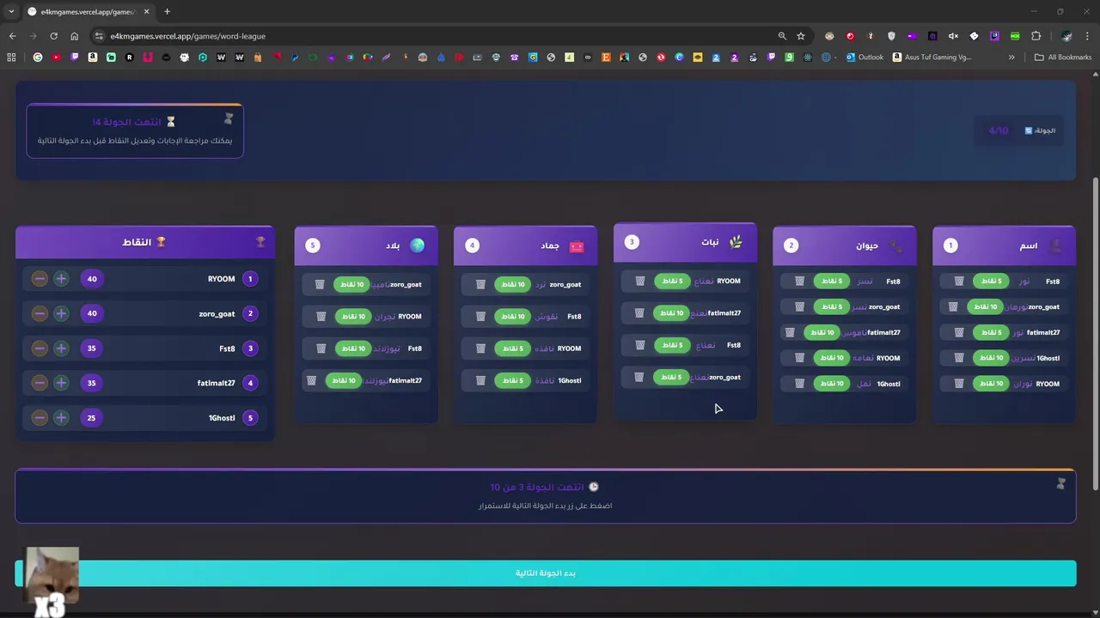Click the browser address bar URL
Viewport: 1100px width, 618px height.
[187, 36]
